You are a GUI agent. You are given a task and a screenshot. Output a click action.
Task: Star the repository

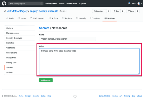[x=116, y=11]
